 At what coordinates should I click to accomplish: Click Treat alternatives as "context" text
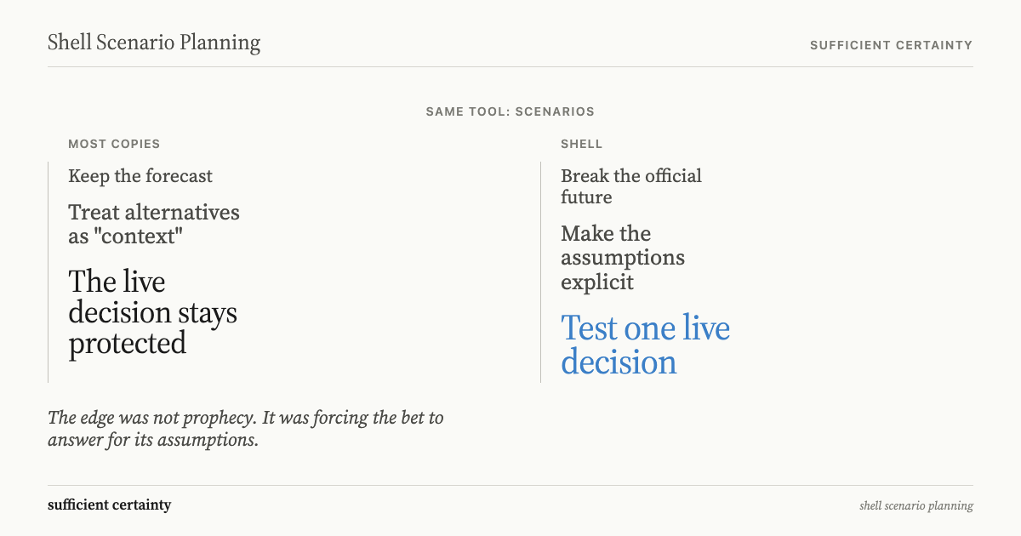(154, 224)
